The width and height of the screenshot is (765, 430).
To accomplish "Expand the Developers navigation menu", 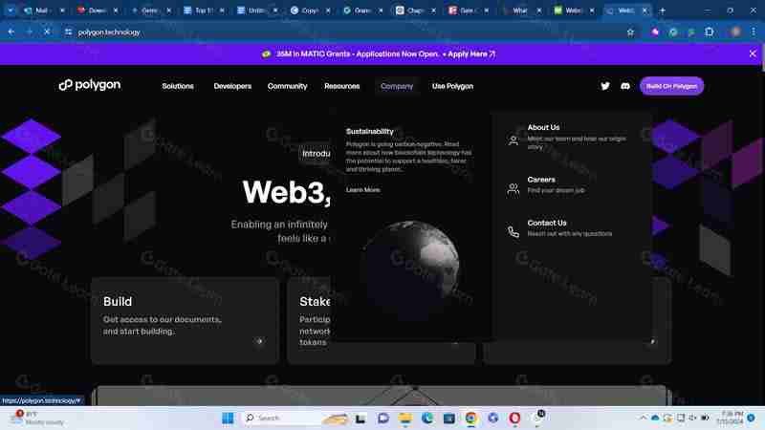I will (232, 86).
